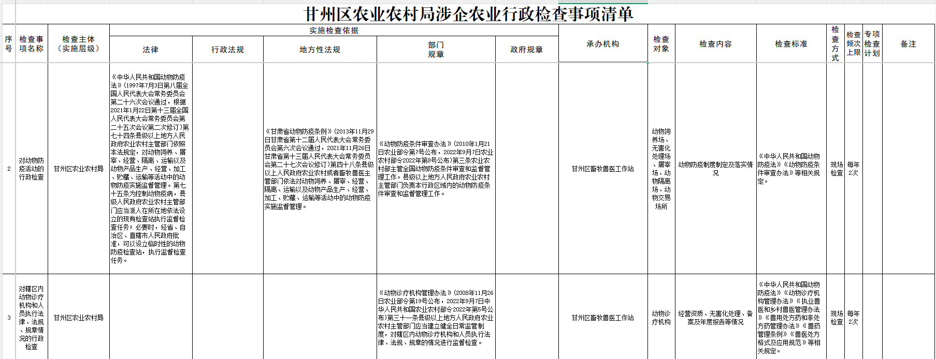The height and width of the screenshot is (359, 936).
Task: Click the 《甘肃省动物防疫条例》 local regulation cell
Action: click(x=320, y=169)
